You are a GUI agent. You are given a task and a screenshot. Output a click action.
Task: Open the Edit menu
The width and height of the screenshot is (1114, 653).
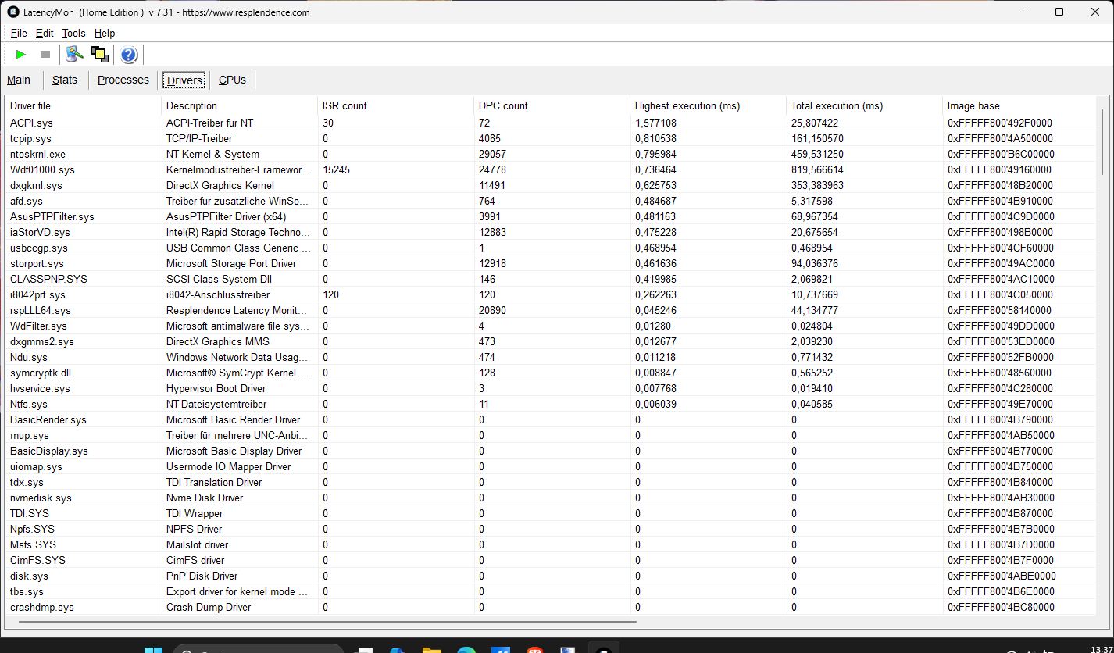pos(45,33)
